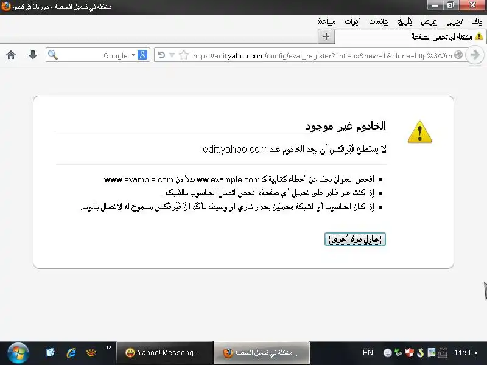Viewport: 487px width, 365px height.
Task: Switch to Yahoo! Messenger taskbar button
Action: [x=164, y=353]
